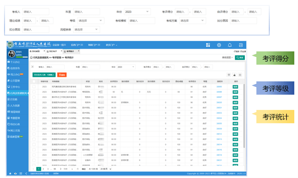Check the second row checkbox in the table
Screen dimensions: 298x178
click(34, 92)
